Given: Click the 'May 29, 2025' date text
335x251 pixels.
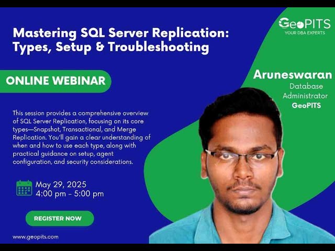Looking at the screenshot, I should [x=61, y=185].
